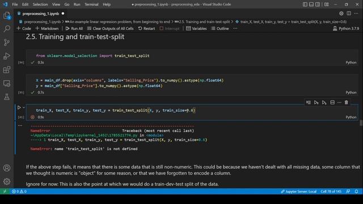Open the Help menu
Screen dimensions: 363x204
tap(107, 5)
